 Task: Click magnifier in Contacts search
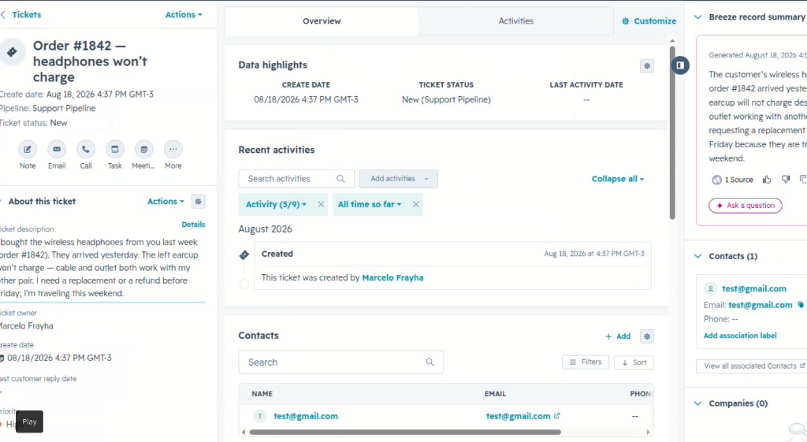430,362
